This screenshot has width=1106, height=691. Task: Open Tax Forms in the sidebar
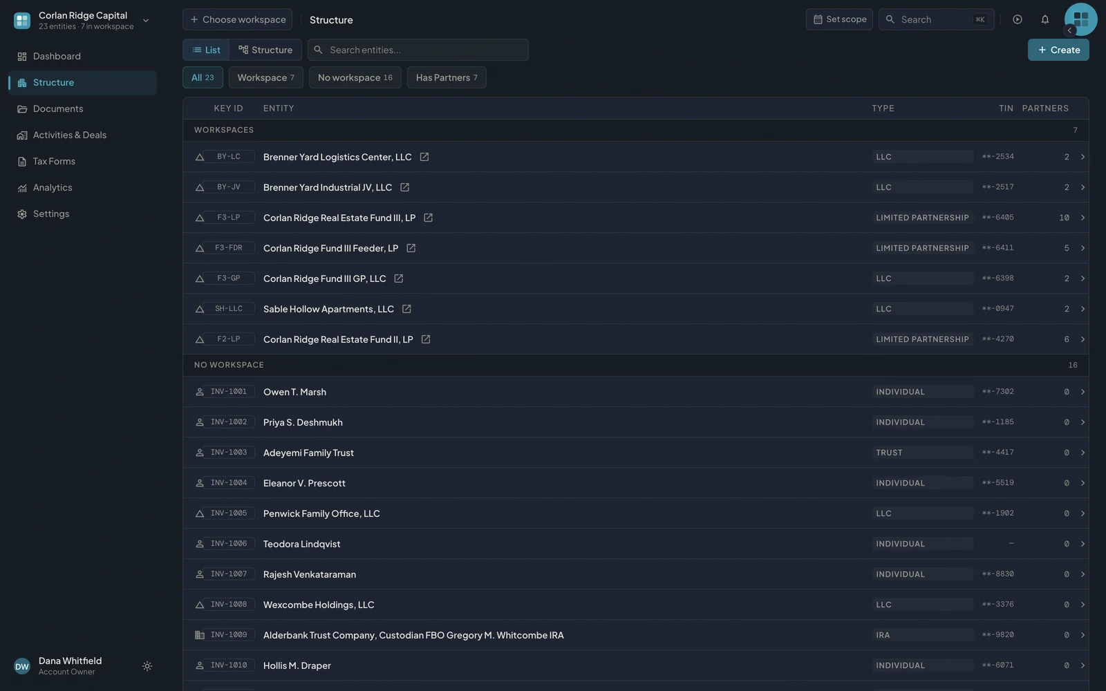click(x=82, y=161)
